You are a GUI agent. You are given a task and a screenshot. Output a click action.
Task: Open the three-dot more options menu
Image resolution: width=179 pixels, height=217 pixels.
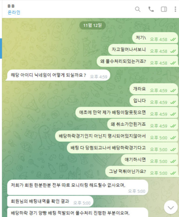[x=175, y=9]
